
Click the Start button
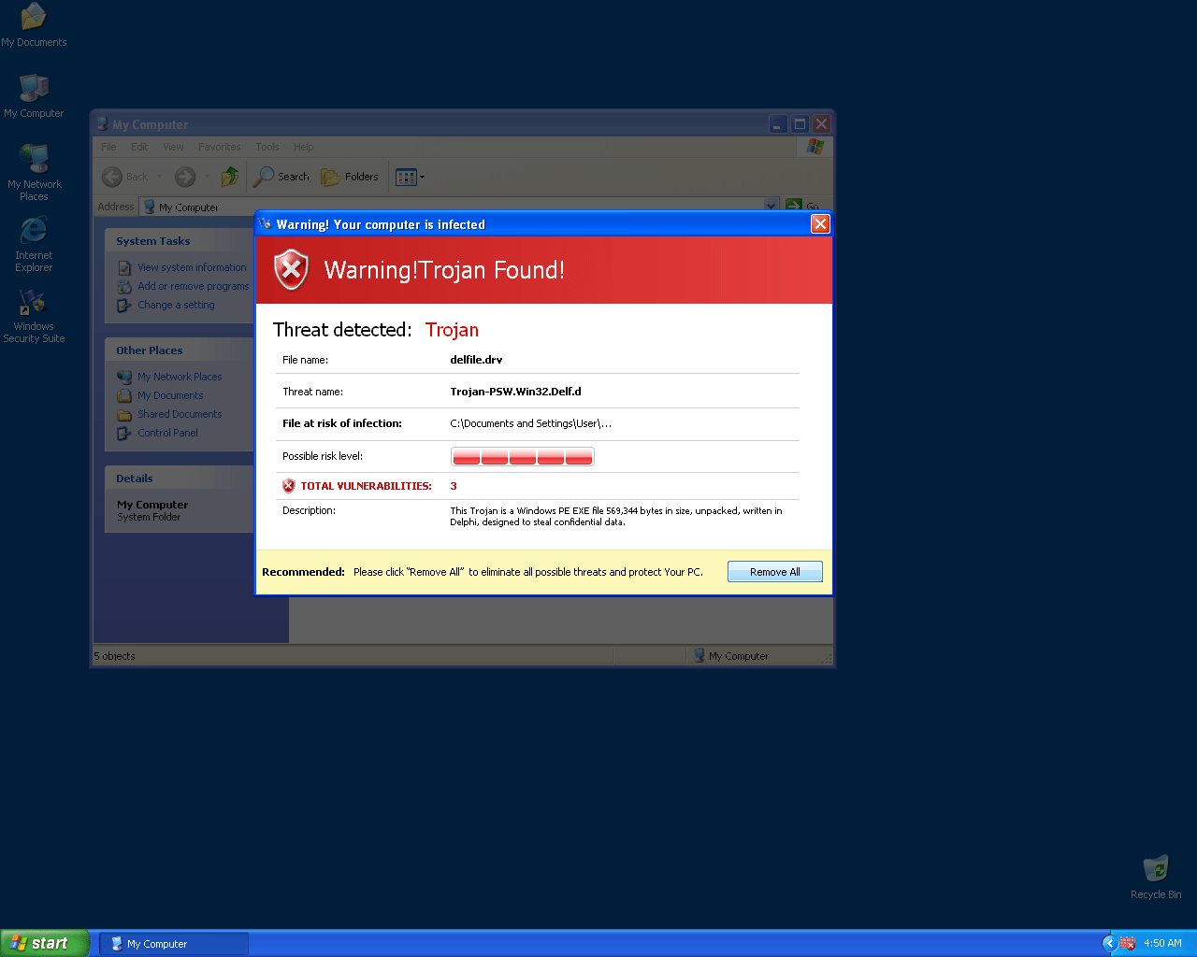point(45,943)
